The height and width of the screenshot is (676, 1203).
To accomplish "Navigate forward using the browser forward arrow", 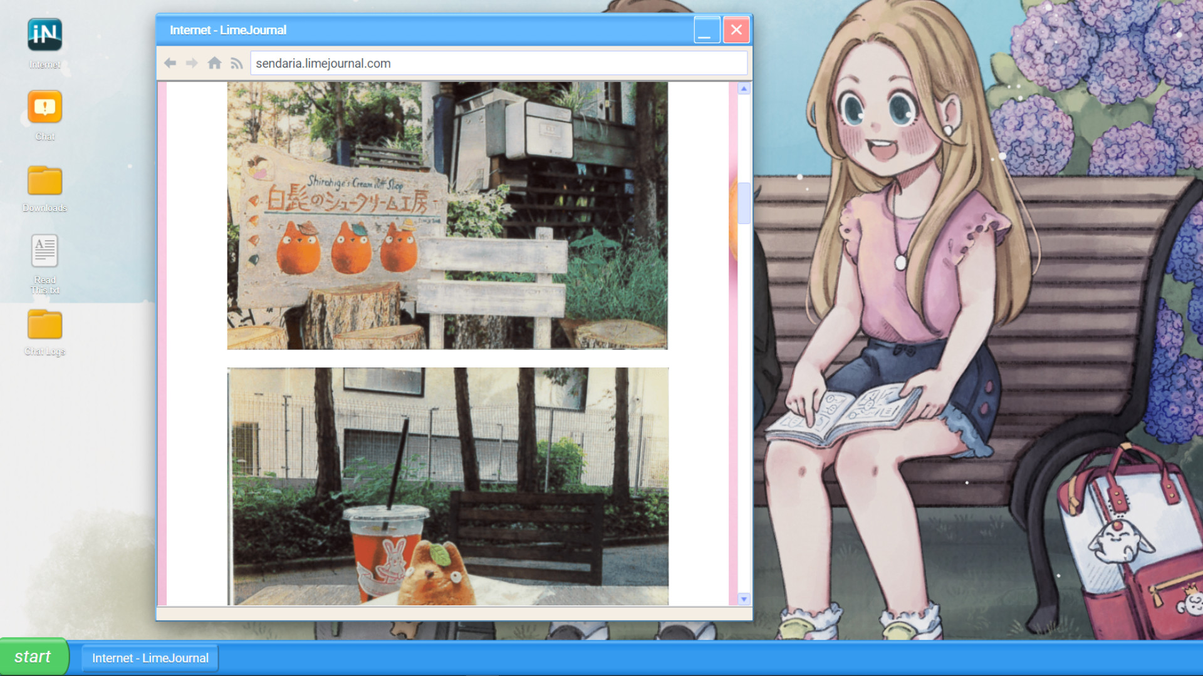I will 192,63.
